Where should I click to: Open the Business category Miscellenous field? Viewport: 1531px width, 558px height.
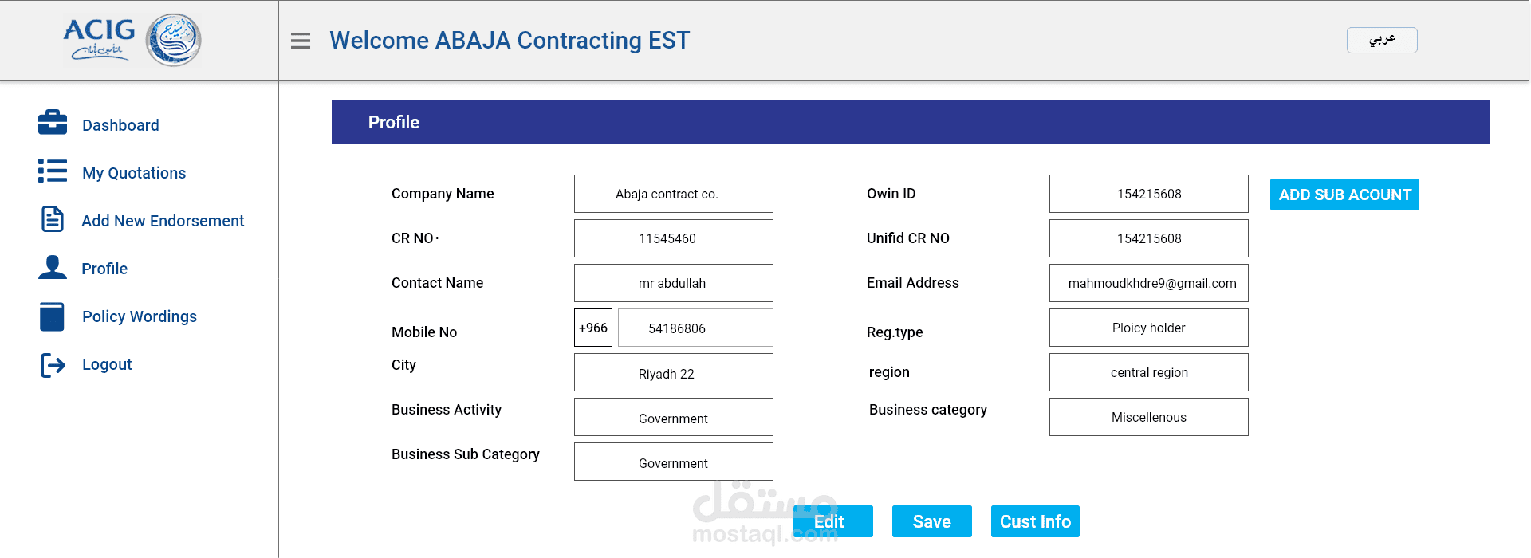tap(1148, 417)
